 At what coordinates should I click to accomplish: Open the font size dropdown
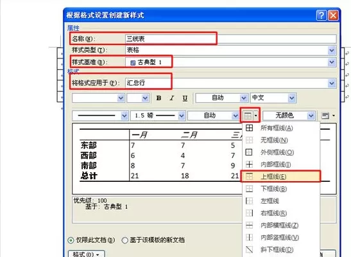pos(145,98)
